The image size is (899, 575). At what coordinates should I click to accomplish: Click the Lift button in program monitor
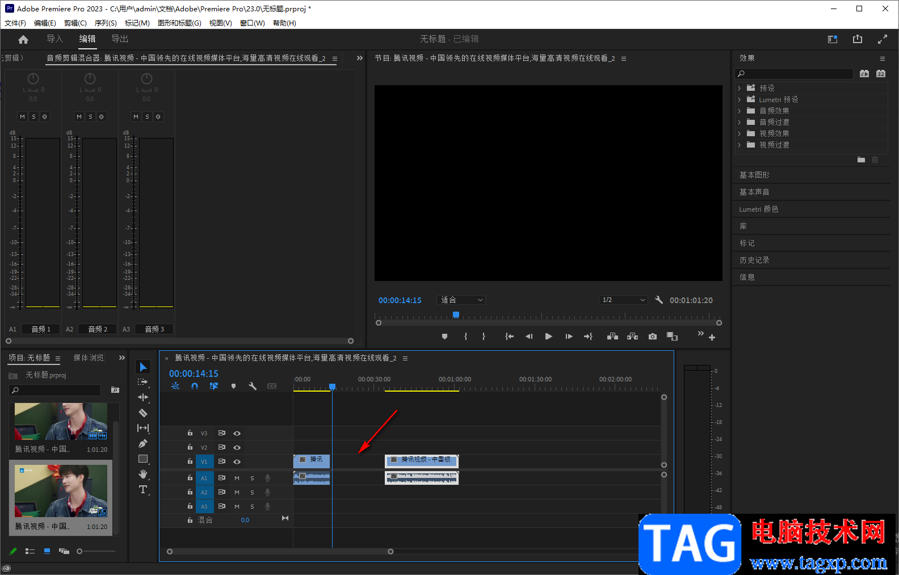tap(612, 337)
